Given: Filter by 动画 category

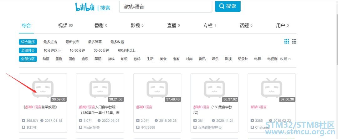Looking at the screenshot, I should coord(46,59).
